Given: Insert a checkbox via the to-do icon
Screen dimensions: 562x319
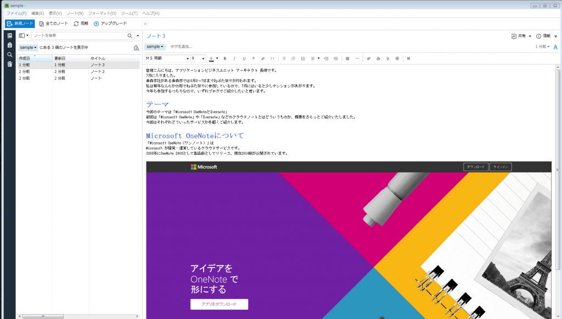Looking at the screenshot, I should pos(302,58).
